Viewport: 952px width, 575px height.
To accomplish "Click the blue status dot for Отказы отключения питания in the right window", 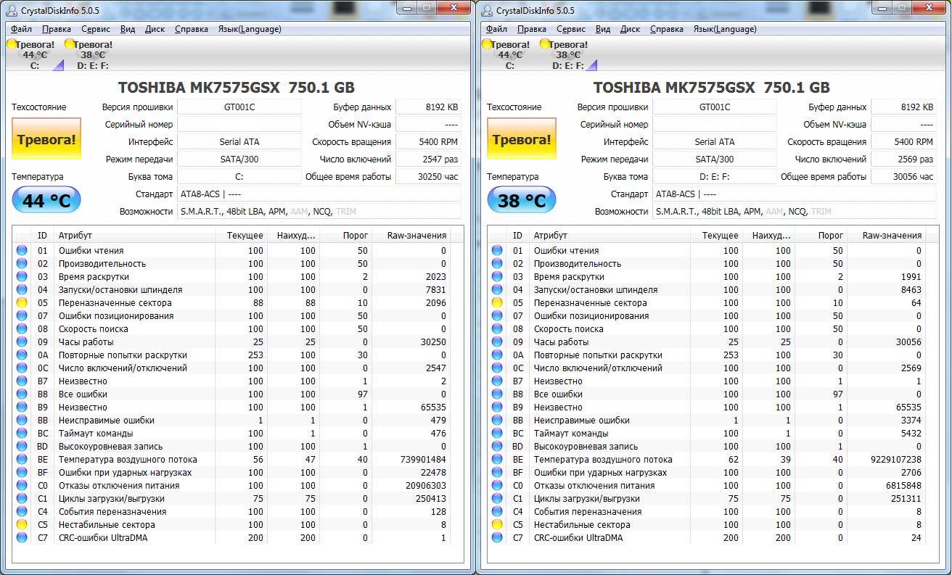I will tap(497, 486).
